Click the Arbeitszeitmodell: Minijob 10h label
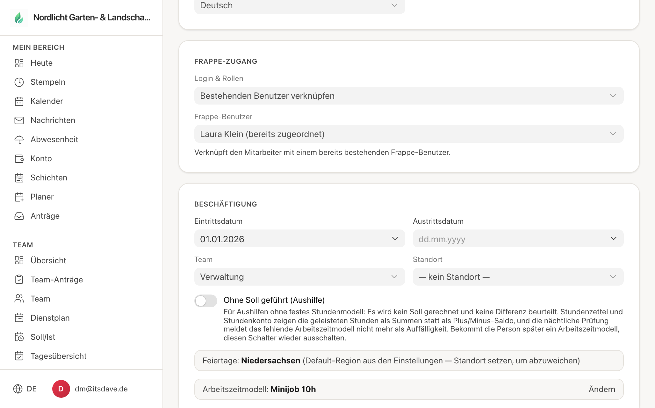This screenshot has height=408, width=655. coord(259,389)
